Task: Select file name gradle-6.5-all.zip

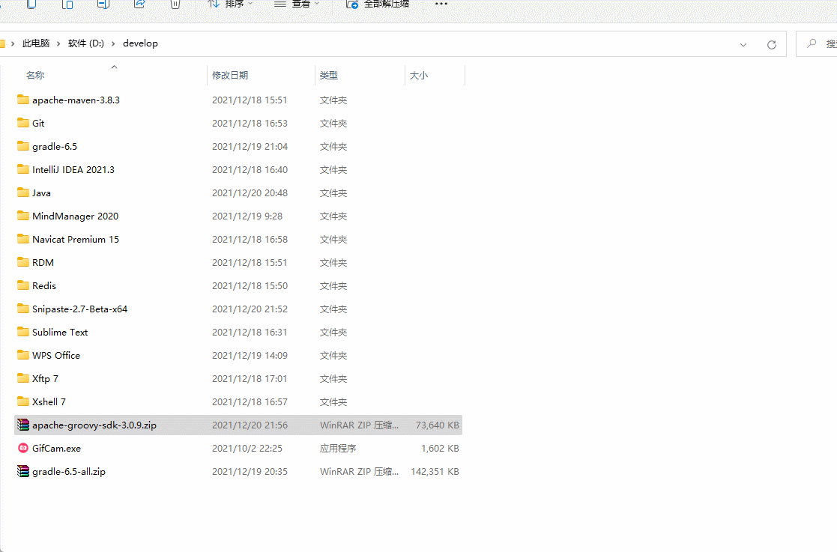Action: [69, 471]
